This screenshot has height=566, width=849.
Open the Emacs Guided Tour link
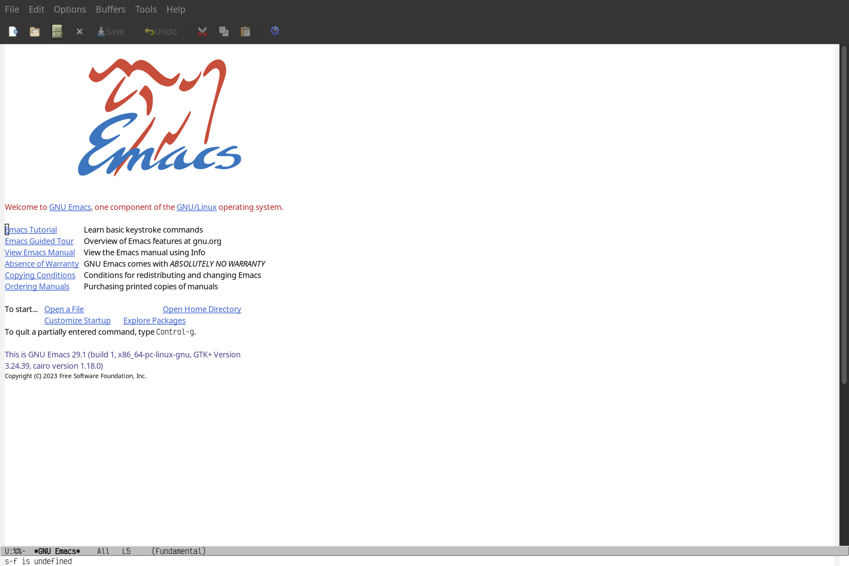39,241
